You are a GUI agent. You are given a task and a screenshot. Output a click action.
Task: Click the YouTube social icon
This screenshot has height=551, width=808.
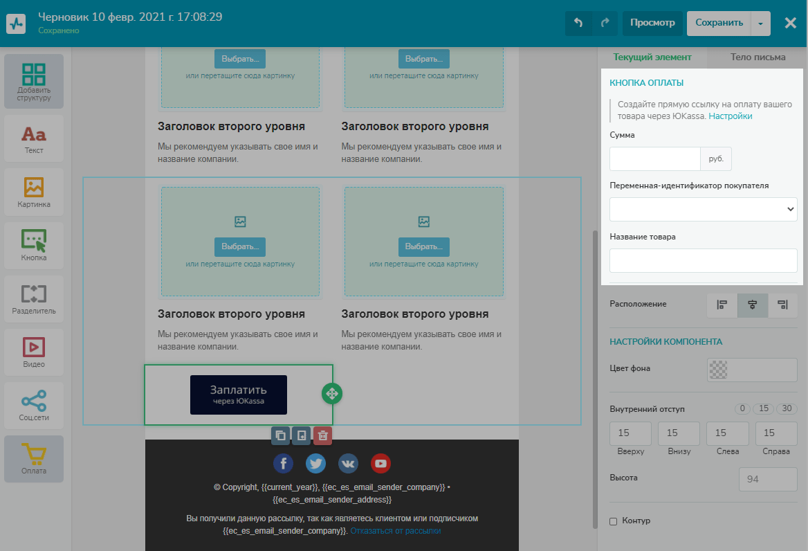(x=380, y=463)
